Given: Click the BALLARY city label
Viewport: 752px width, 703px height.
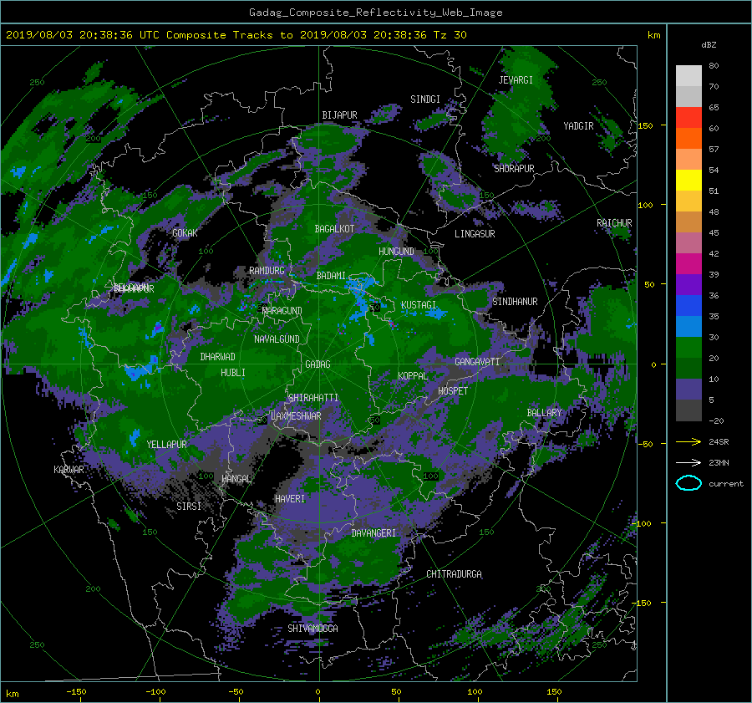Looking at the screenshot, I should [x=544, y=413].
